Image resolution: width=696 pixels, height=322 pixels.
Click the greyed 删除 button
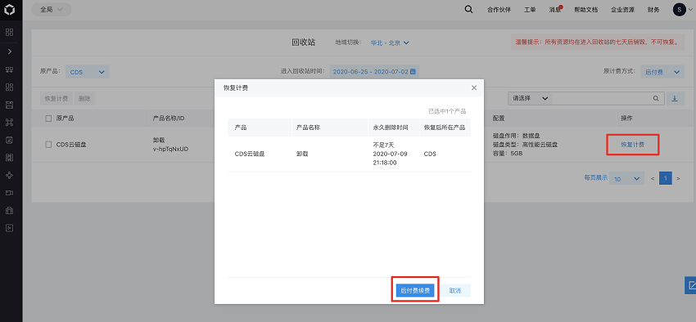pos(84,98)
